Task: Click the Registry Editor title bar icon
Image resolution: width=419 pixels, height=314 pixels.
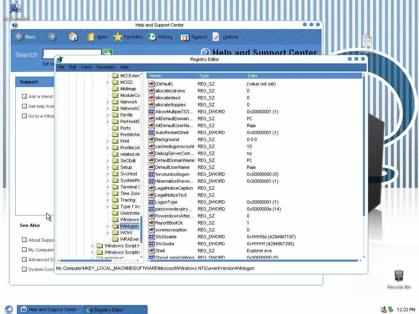Action: coord(60,59)
